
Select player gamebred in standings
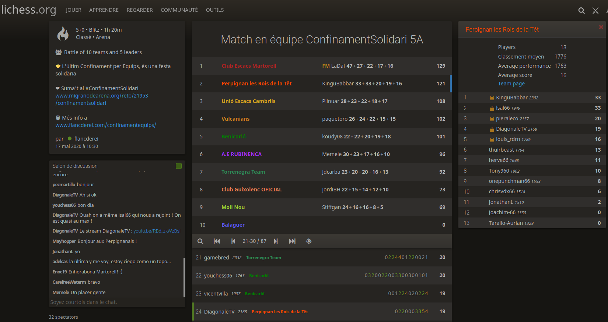217,258
